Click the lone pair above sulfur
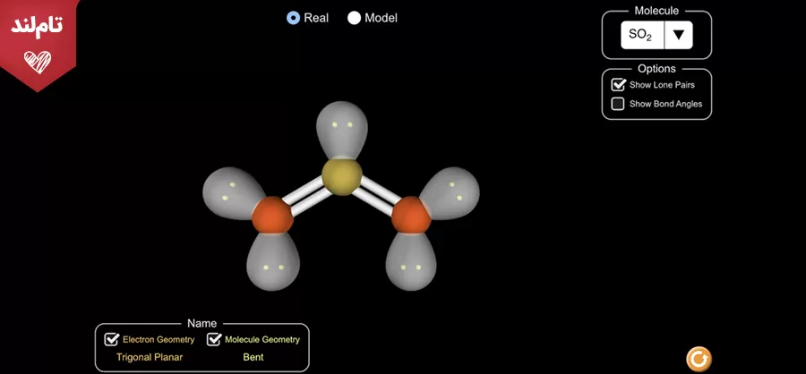The image size is (806, 374). 342,127
